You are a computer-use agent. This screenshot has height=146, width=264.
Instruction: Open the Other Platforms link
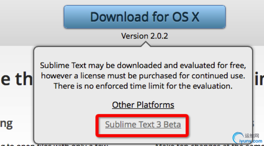coord(143,105)
